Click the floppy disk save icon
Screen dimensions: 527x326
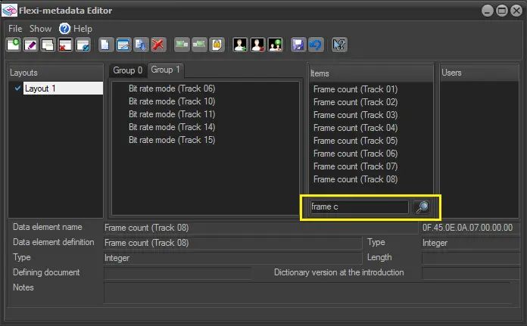coord(298,45)
